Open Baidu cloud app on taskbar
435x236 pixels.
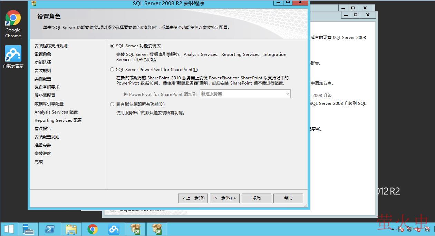coord(114,229)
